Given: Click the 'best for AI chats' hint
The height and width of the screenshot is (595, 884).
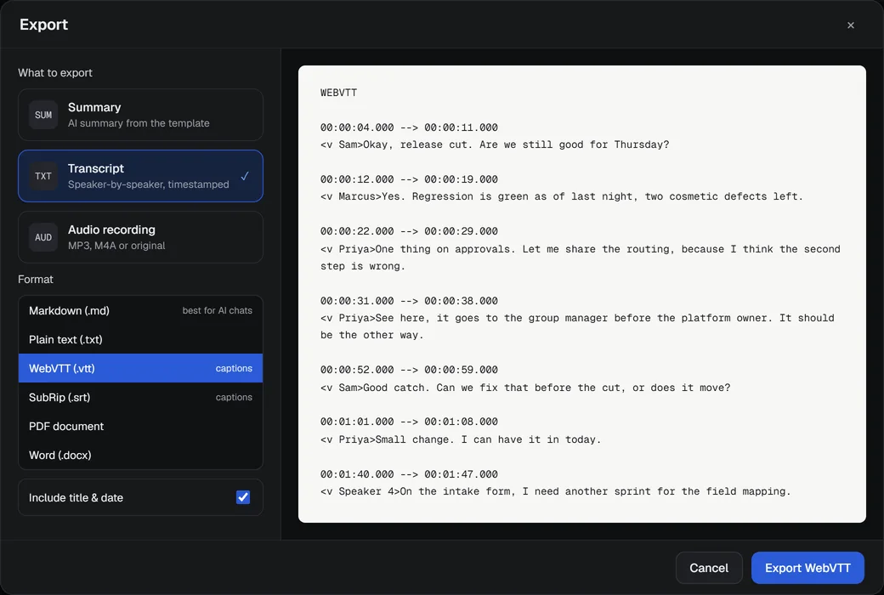Looking at the screenshot, I should click(x=217, y=311).
